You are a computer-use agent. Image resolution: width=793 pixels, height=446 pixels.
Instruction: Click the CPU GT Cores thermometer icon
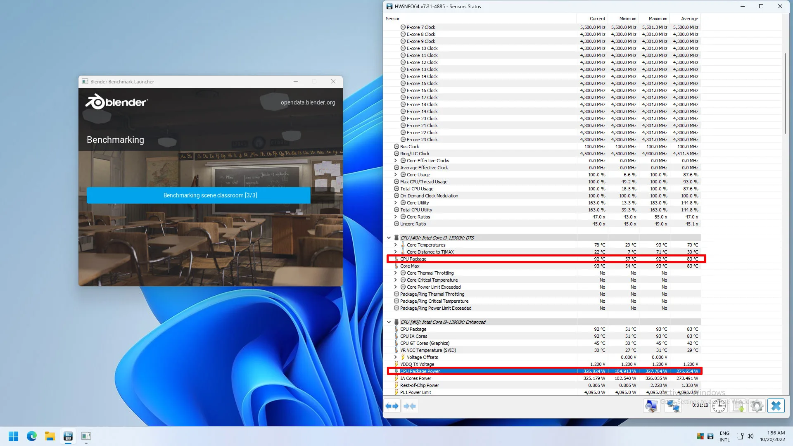click(x=396, y=343)
